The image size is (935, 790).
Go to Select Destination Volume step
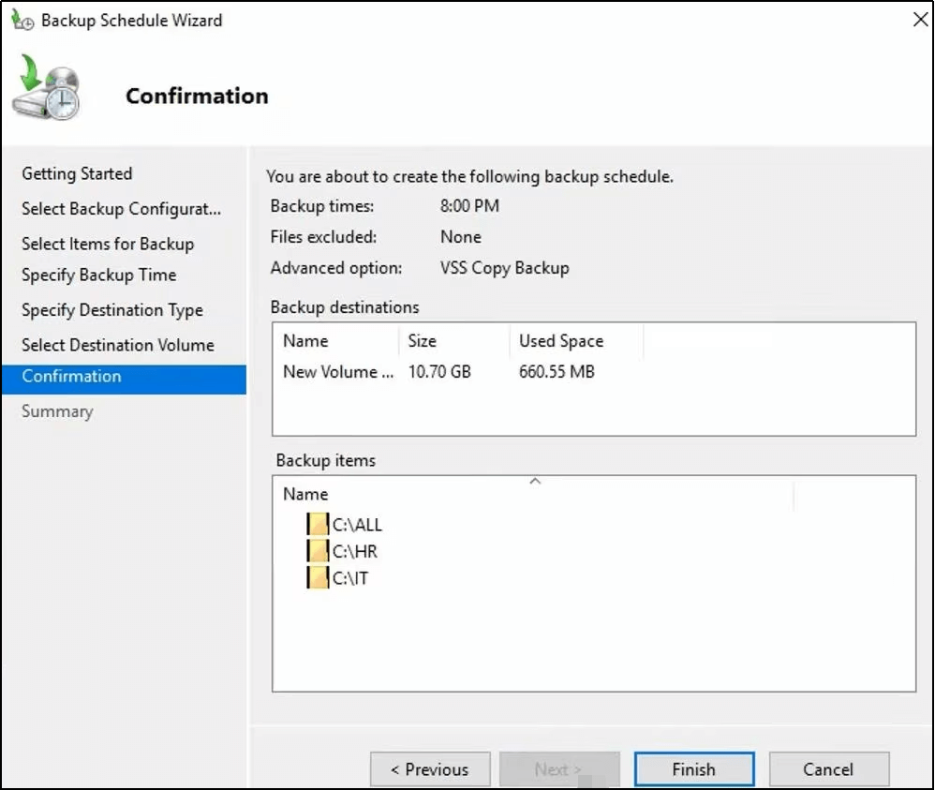(x=117, y=345)
